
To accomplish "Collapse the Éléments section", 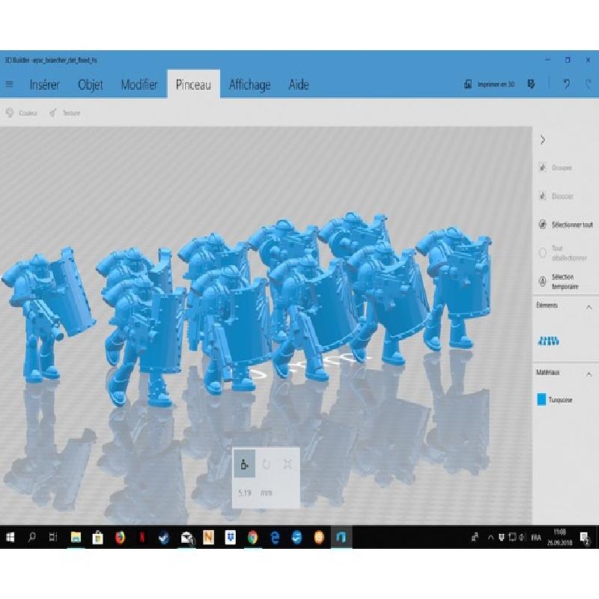I will (x=589, y=307).
